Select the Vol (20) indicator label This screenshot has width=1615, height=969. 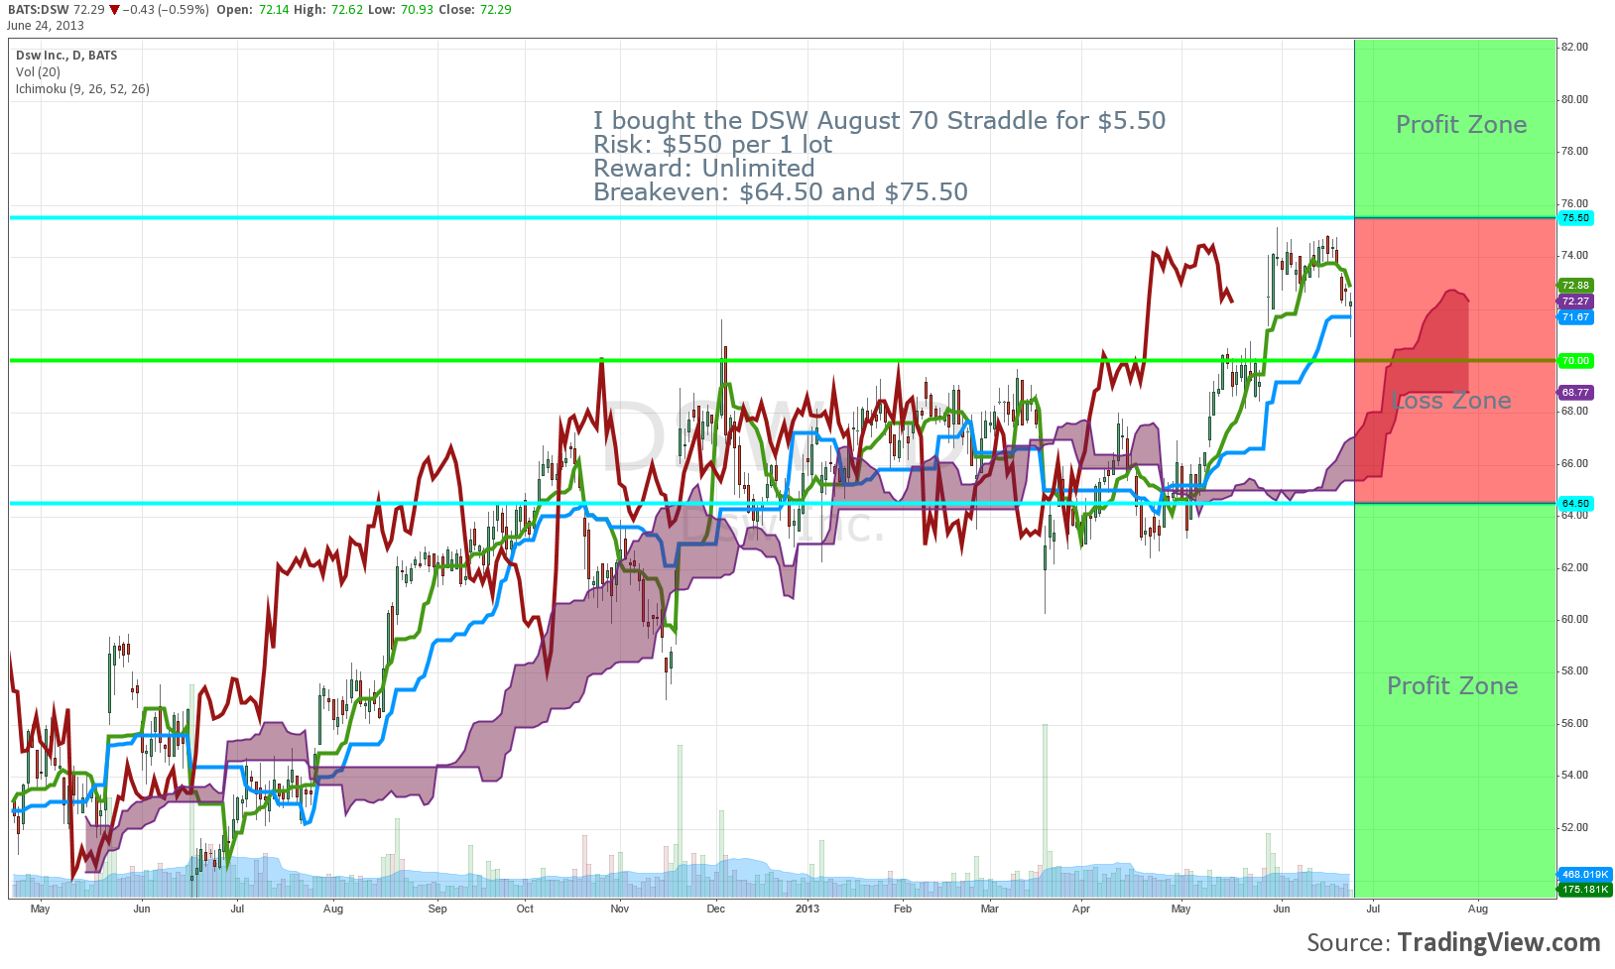point(38,72)
